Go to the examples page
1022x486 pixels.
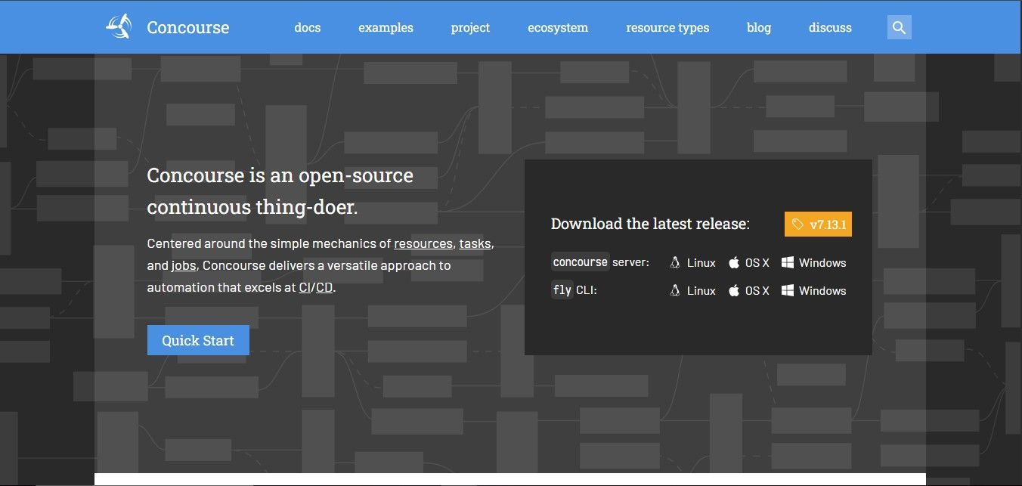(x=386, y=27)
